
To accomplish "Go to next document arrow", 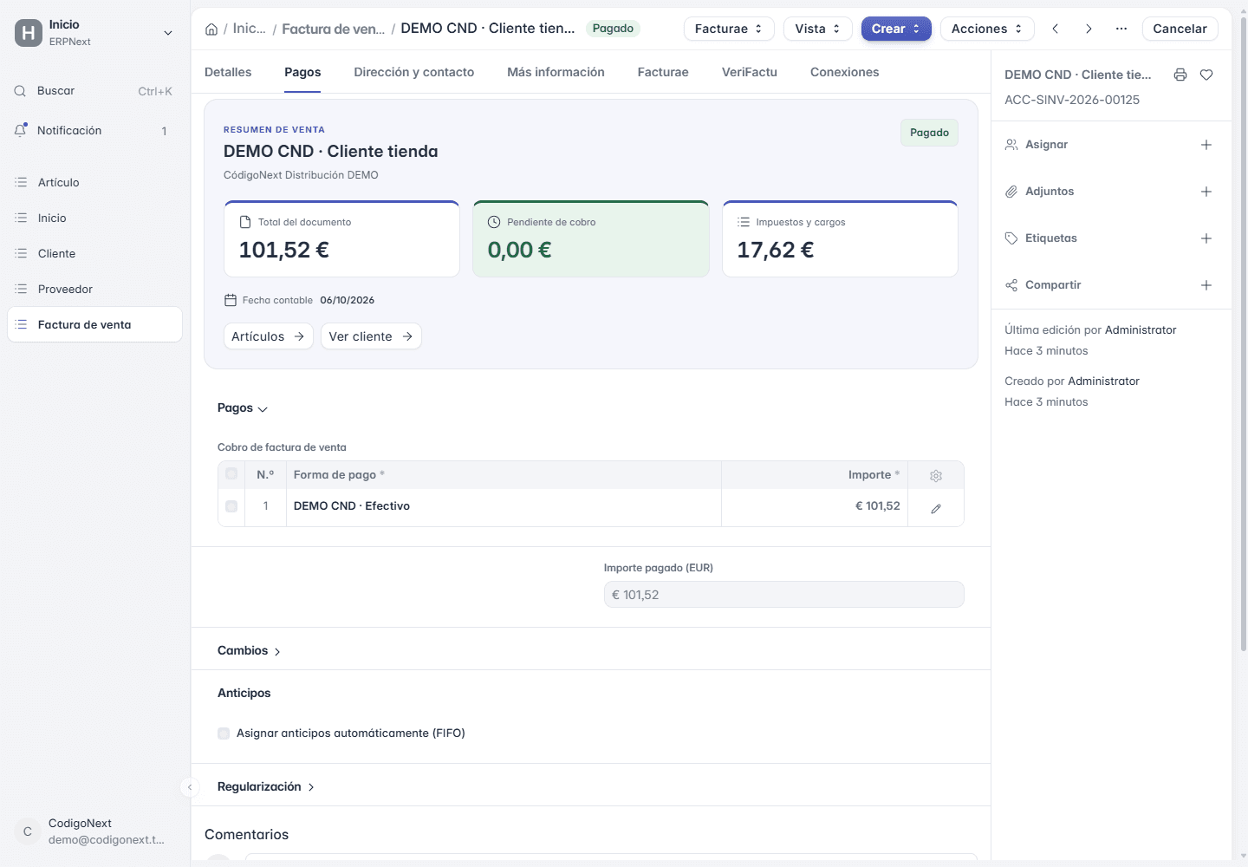I will tap(1089, 29).
